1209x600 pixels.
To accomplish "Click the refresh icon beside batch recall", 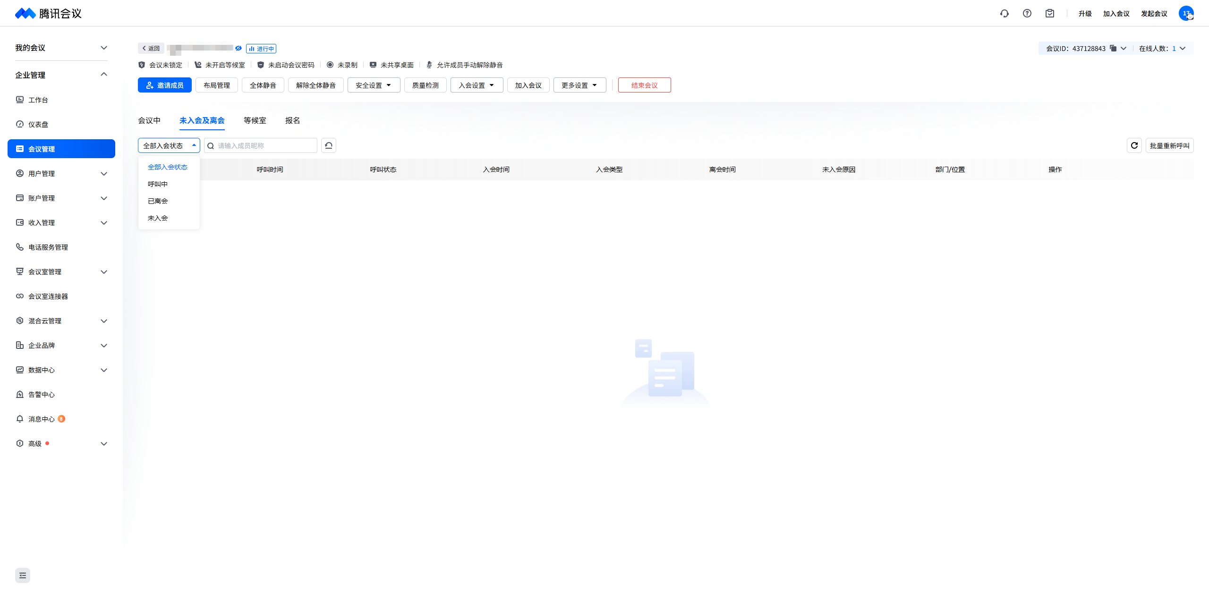I will tap(1134, 145).
